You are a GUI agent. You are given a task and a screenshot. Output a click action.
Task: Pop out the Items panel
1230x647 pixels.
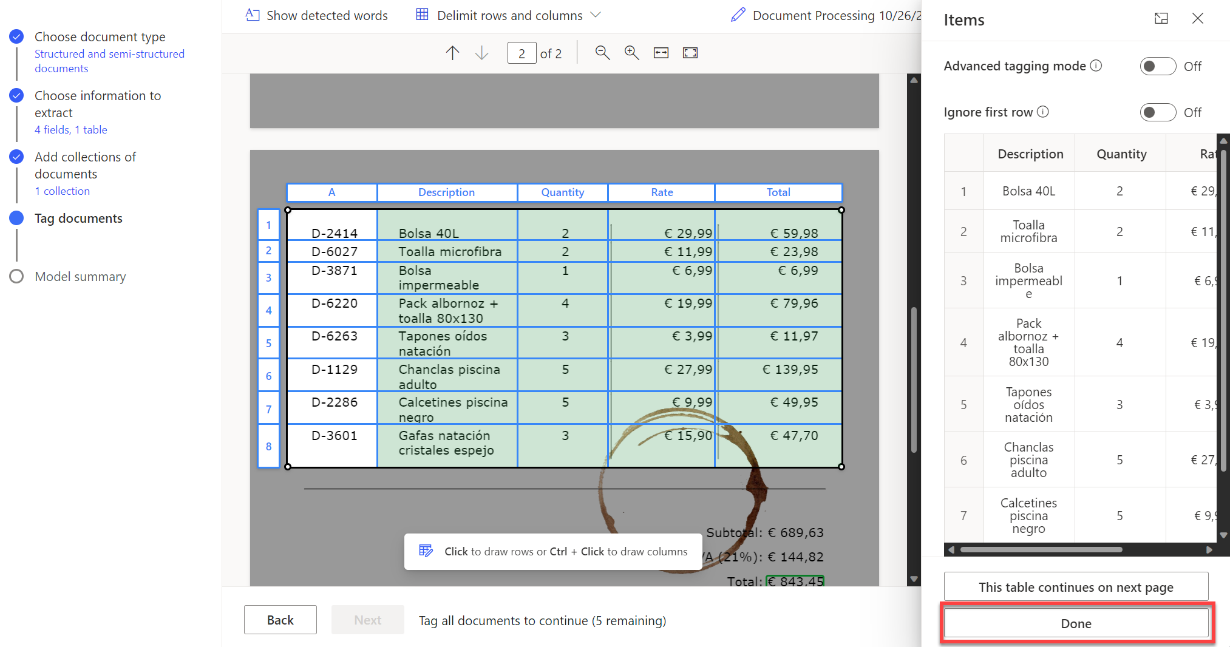click(x=1160, y=18)
